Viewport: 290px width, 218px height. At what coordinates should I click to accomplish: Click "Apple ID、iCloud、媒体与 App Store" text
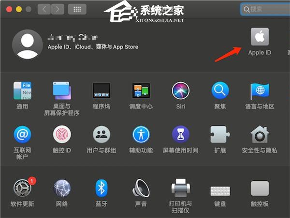pos(93,47)
